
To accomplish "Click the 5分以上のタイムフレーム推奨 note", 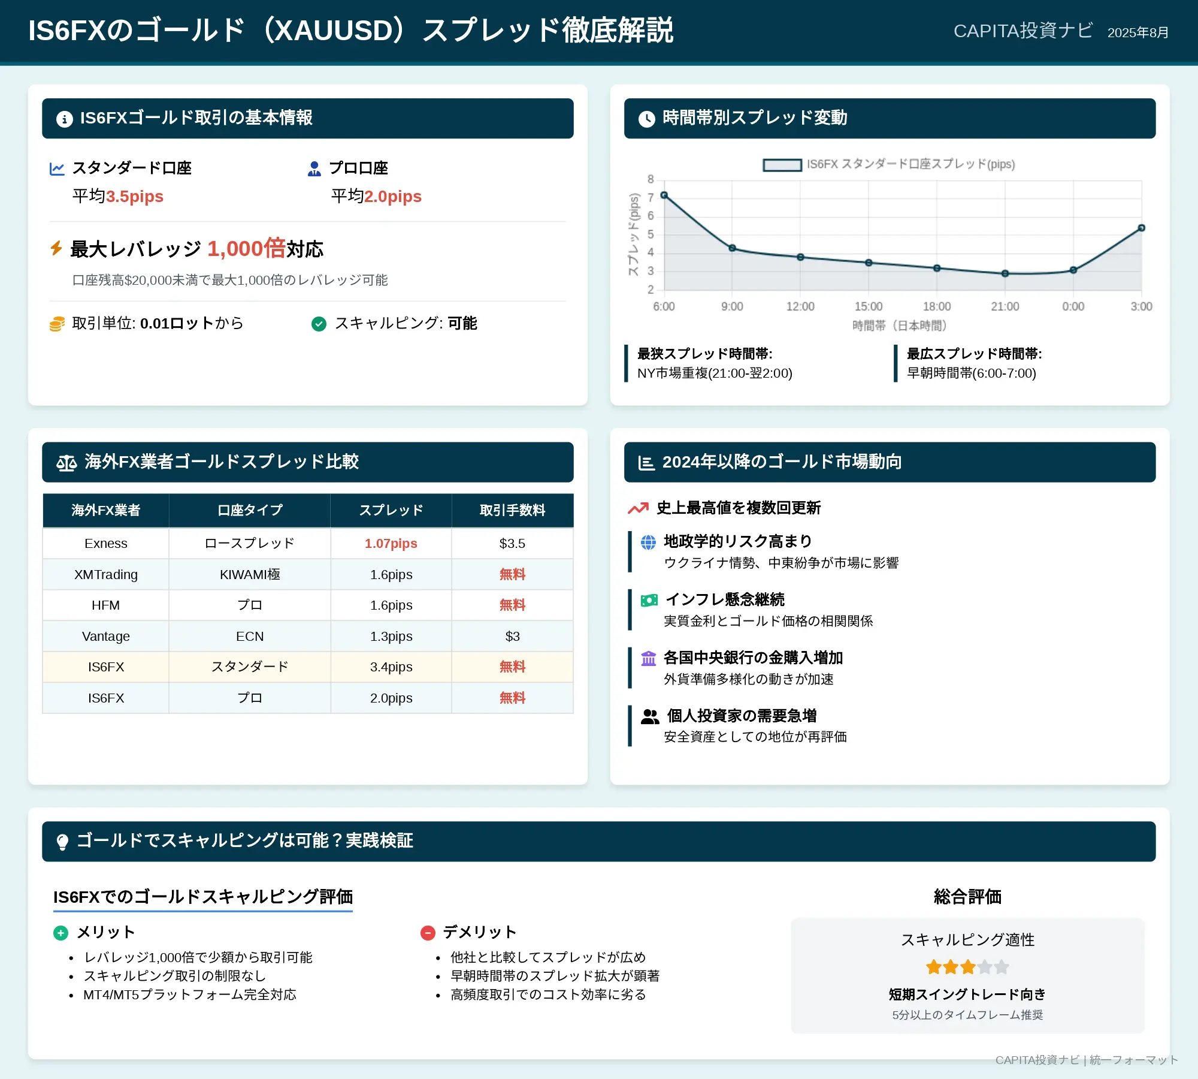I will point(967,1015).
